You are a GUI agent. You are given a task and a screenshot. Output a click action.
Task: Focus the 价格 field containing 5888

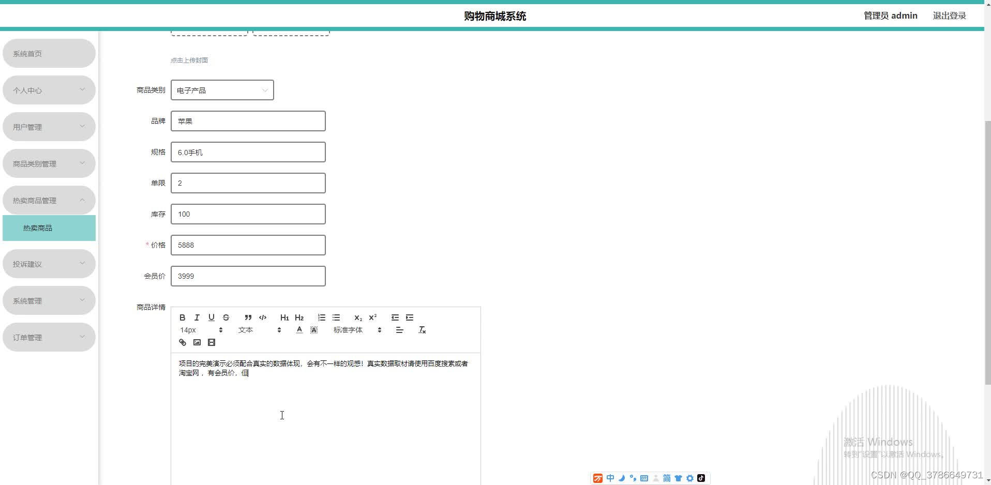[x=248, y=245]
